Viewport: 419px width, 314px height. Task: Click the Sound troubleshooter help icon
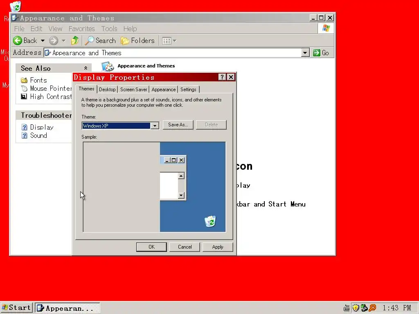[24, 135]
